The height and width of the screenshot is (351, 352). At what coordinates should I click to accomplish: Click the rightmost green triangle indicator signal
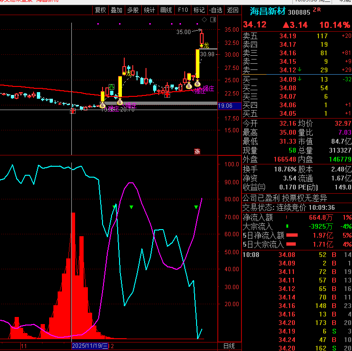[x=196, y=207]
